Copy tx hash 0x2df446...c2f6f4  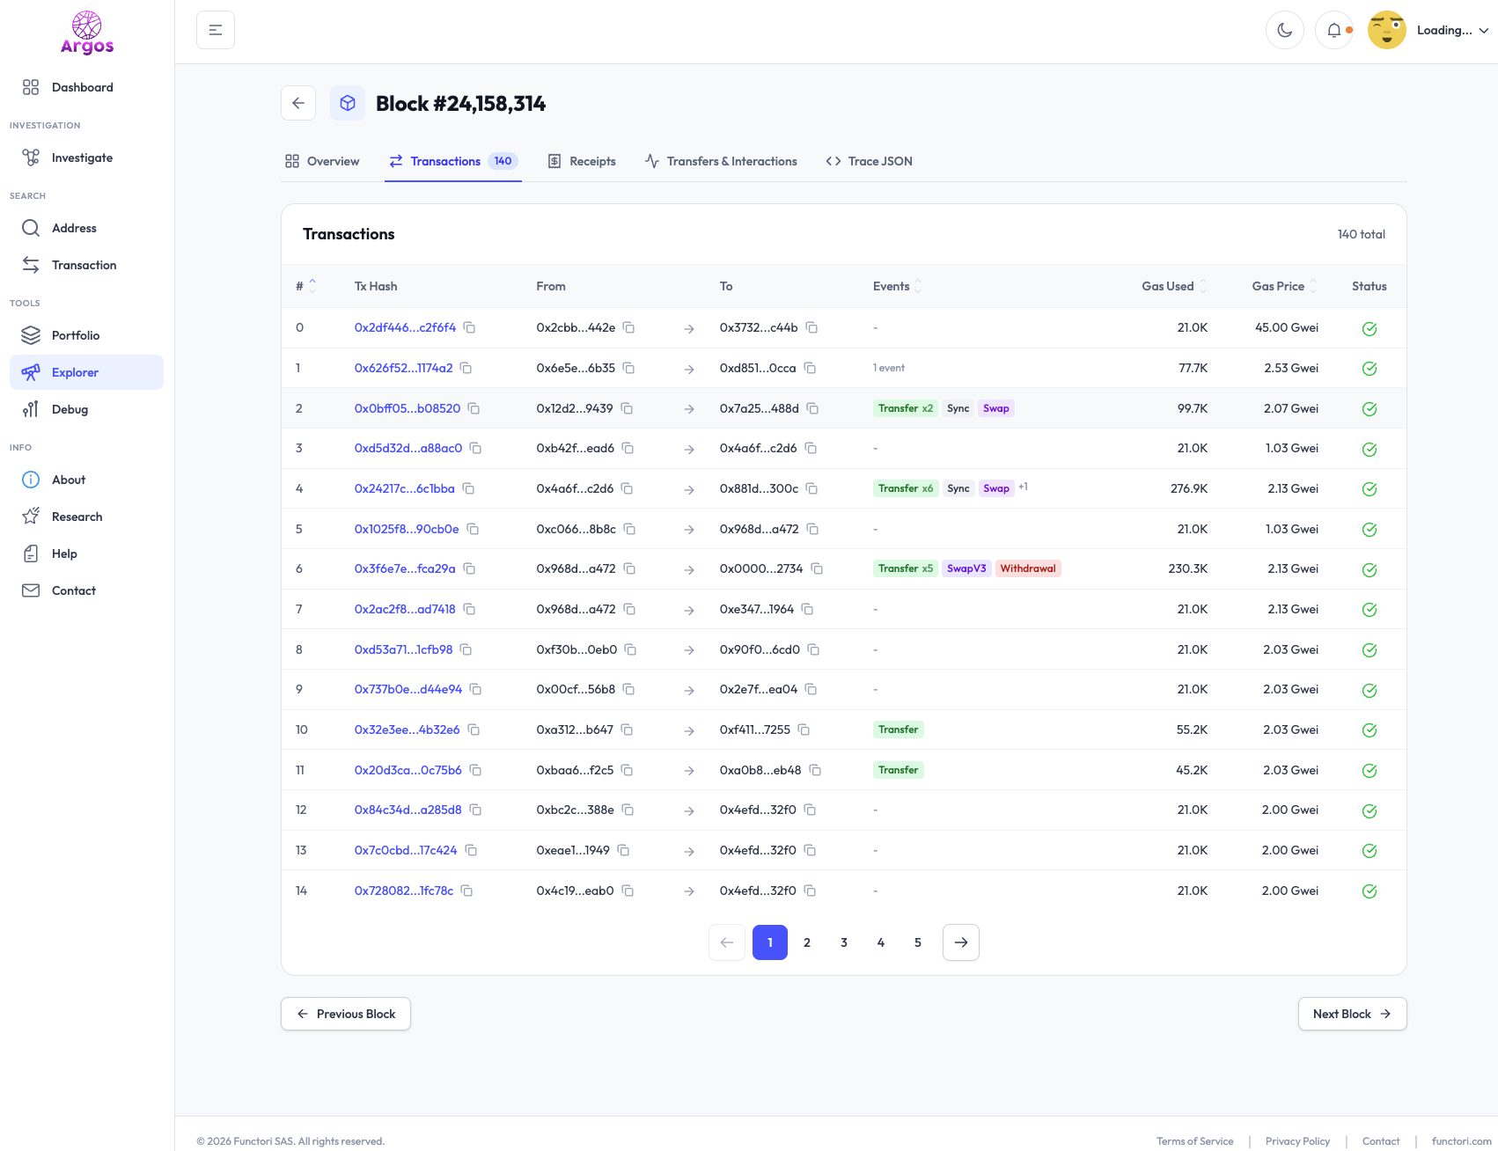pyautogui.click(x=470, y=327)
